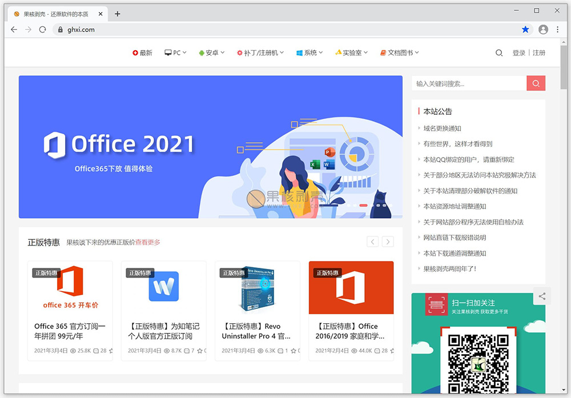Viewport: 571px width, 398px height.
Task: Refresh the page with the reload icon
Action: [x=42, y=29]
